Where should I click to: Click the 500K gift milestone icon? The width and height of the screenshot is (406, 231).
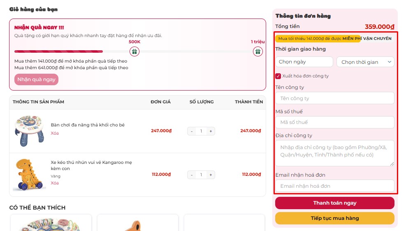(x=135, y=51)
